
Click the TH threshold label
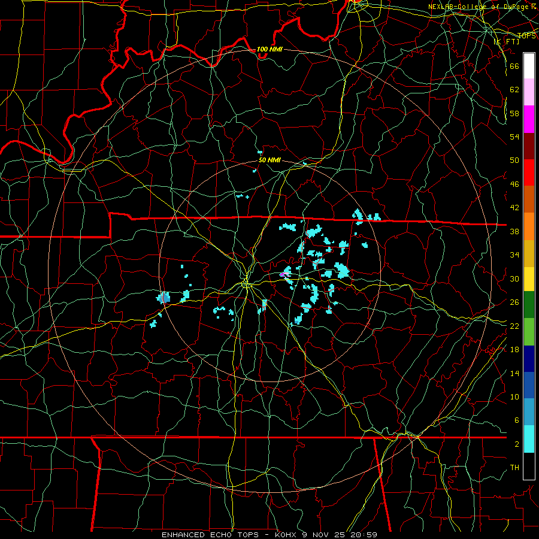(514, 468)
